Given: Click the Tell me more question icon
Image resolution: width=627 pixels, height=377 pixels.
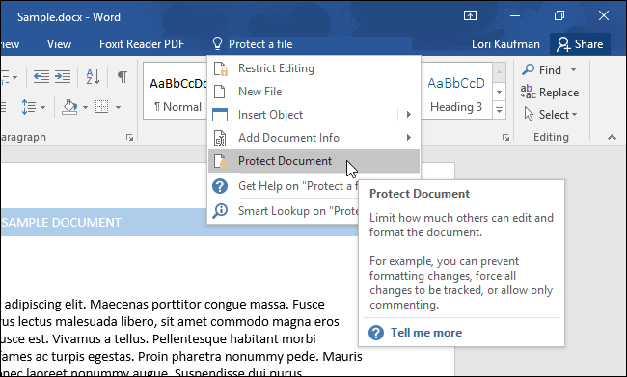Looking at the screenshot, I should tap(376, 333).
